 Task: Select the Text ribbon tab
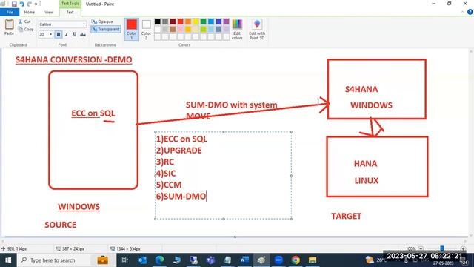pyautogui.click(x=70, y=12)
